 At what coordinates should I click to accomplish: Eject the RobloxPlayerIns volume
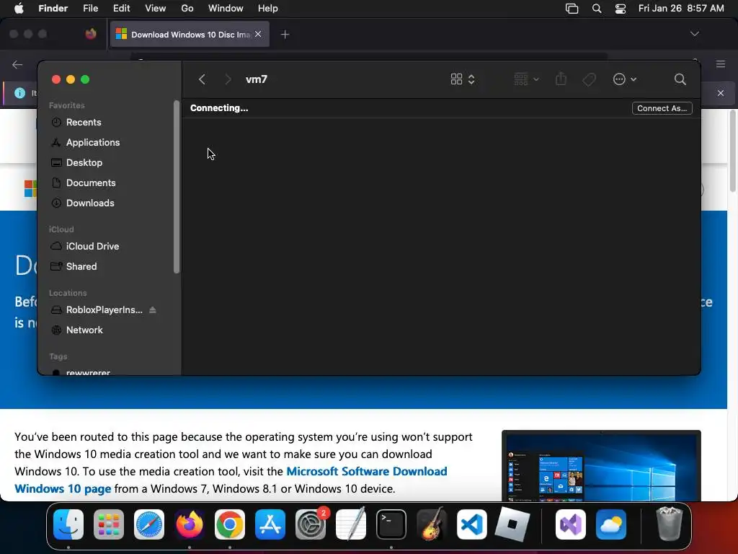pyautogui.click(x=153, y=310)
